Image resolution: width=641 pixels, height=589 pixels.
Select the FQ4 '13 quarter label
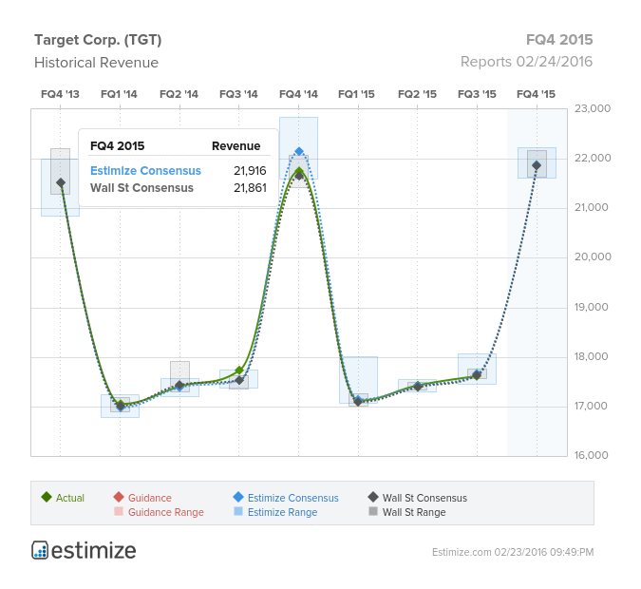60,94
